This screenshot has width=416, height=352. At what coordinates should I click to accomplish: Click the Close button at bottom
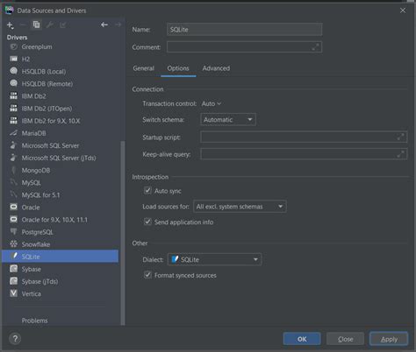[x=345, y=339]
